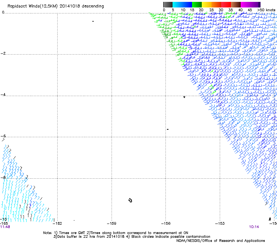
Task: Click the gray 0-5 knots color segment
Action: click(168, 4)
